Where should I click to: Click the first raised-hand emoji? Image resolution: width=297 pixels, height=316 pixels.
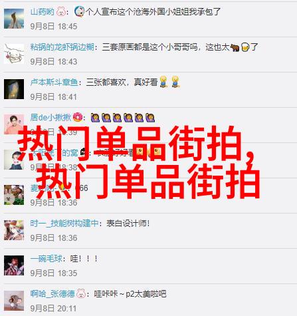coord(95,118)
